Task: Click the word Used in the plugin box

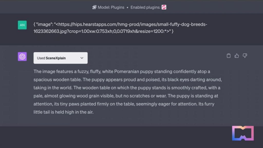Action: [41, 58]
